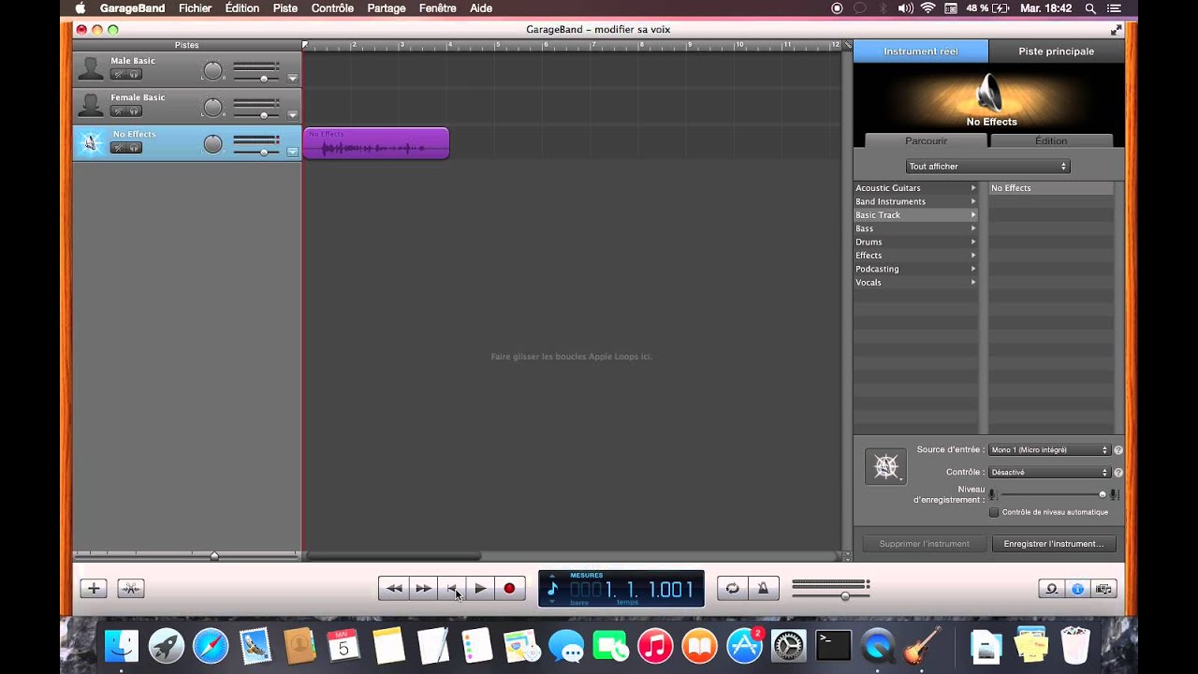The height and width of the screenshot is (674, 1198).
Task: Open help for Contrôle setting
Action: [x=1118, y=473]
